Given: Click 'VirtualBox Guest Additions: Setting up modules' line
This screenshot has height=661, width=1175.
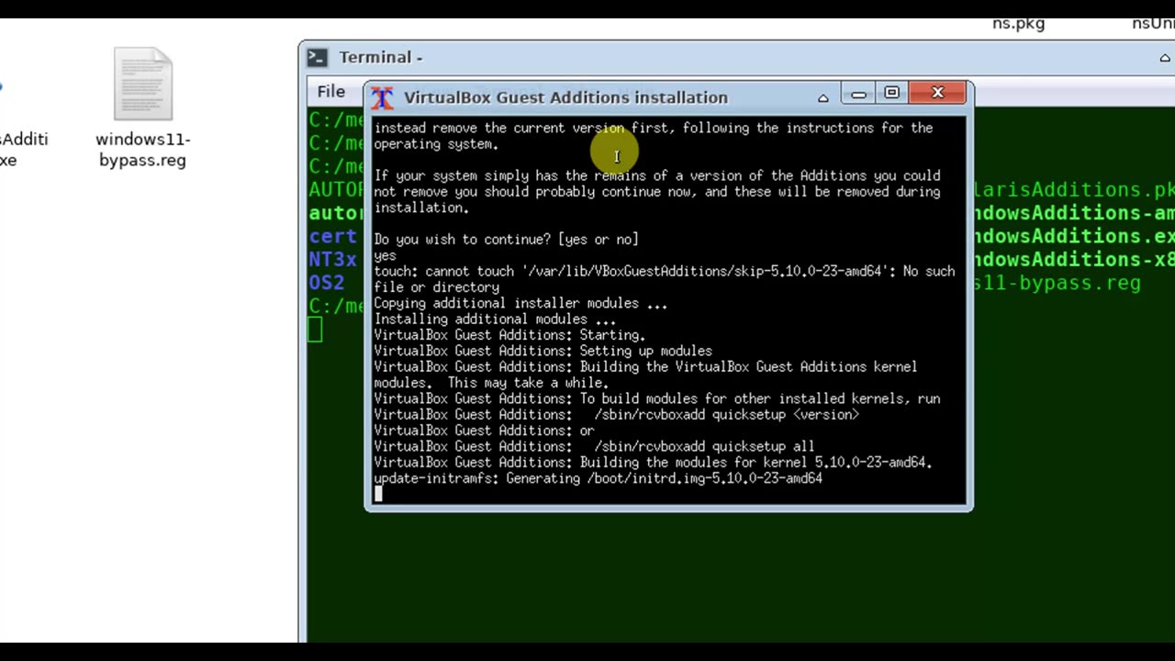Looking at the screenshot, I should click(x=543, y=351).
